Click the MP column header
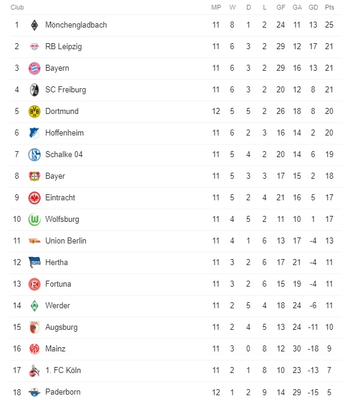This screenshot has height=409, width=349. tap(216, 7)
